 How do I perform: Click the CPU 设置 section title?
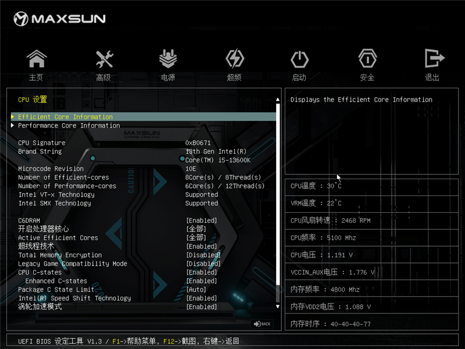pyautogui.click(x=33, y=99)
